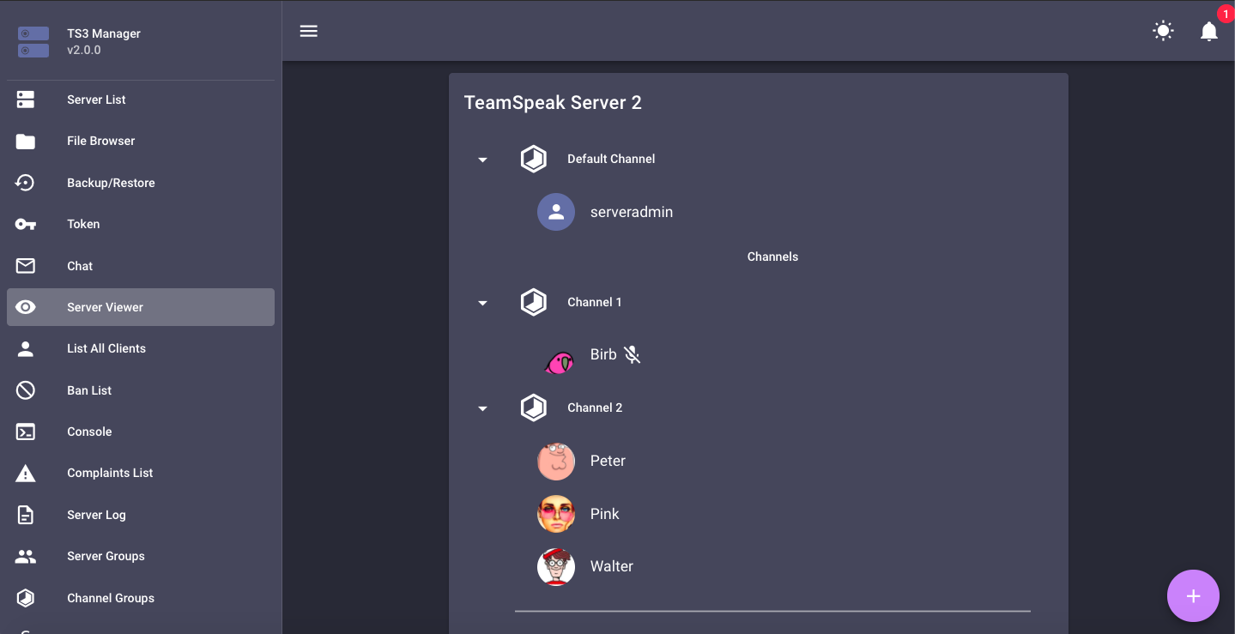Select Chat in sidebar
Viewport: 1235px width, 634px height.
pos(141,266)
